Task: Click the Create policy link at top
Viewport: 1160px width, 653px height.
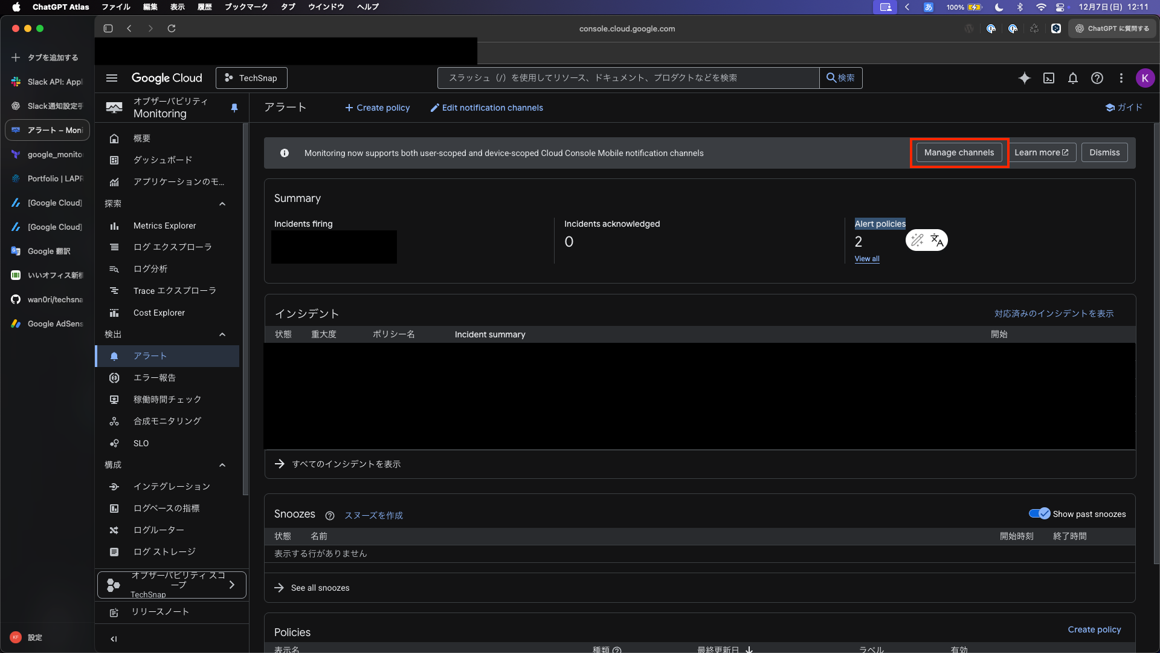Action: tap(378, 108)
